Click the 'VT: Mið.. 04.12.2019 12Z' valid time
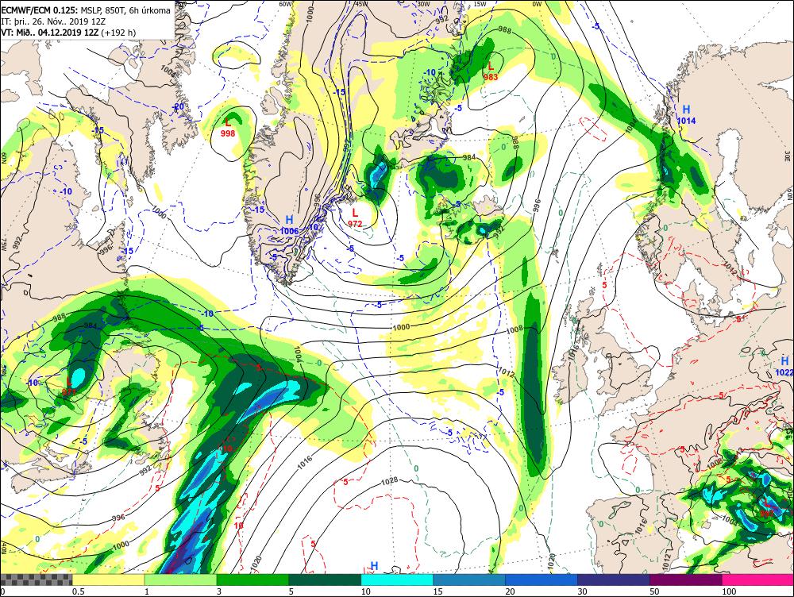Viewport: 794px width, 597px height. pyautogui.click(x=49, y=33)
